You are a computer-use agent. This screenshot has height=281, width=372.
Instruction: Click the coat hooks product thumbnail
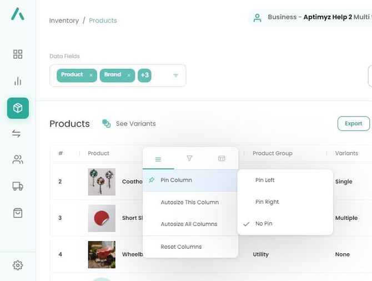pos(102,182)
